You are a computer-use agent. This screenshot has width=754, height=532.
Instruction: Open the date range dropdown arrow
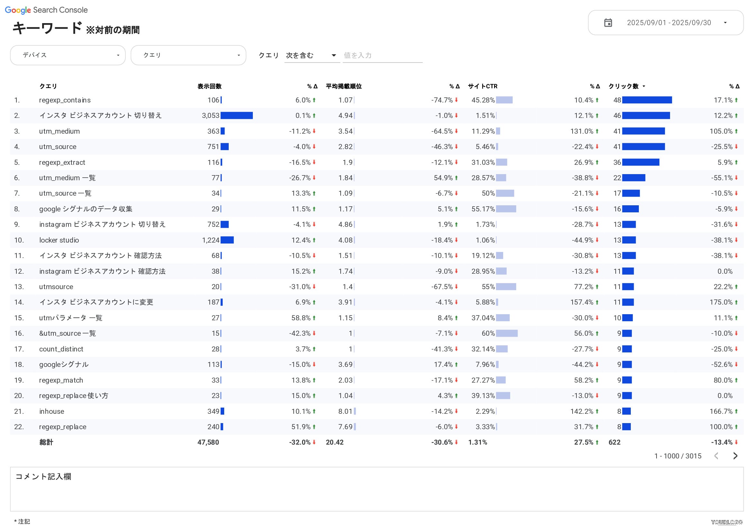click(x=725, y=22)
